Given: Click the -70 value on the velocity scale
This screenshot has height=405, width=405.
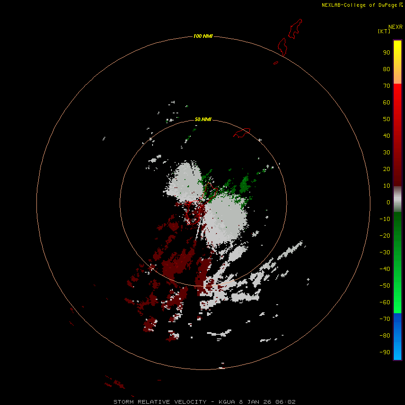Looking at the screenshot, I should (385, 319).
